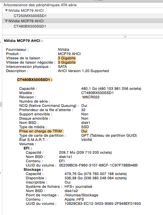Click the Produit value MCP79 AHCI
The height and width of the screenshot is (215, 163).
(69, 54)
